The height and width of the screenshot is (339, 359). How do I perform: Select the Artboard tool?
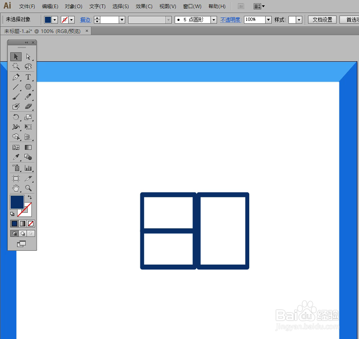pos(16,178)
